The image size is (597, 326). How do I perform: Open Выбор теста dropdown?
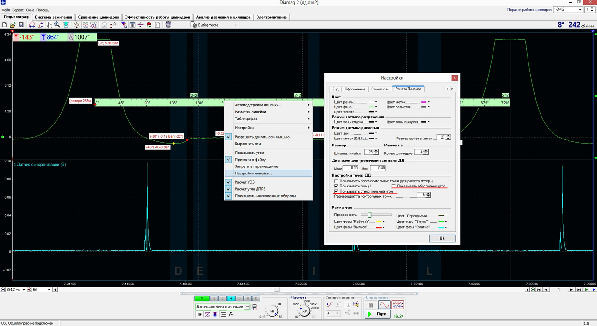click(215, 25)
